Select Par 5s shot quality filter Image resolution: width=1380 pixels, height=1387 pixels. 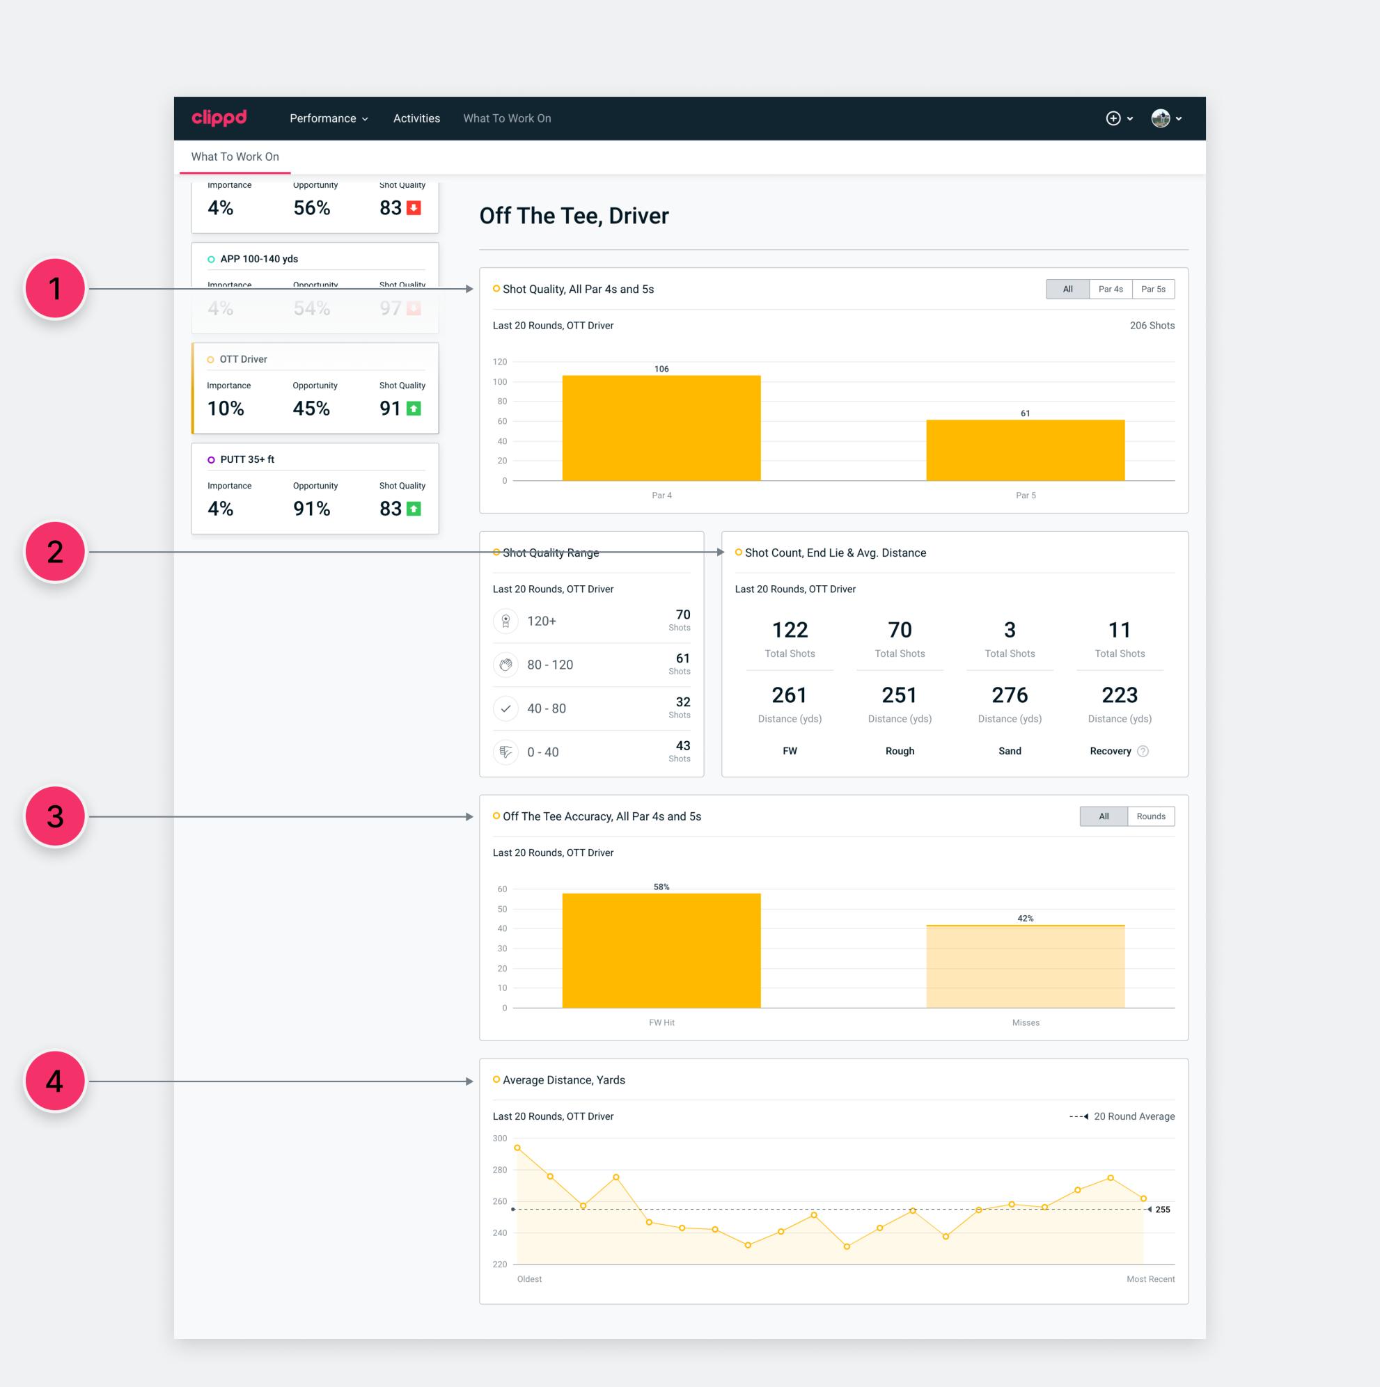pyautogui.click(x=1153, y=290)
